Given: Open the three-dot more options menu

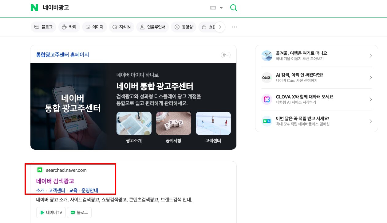Looking at the screenshot, I should click(x=235, y=27).
